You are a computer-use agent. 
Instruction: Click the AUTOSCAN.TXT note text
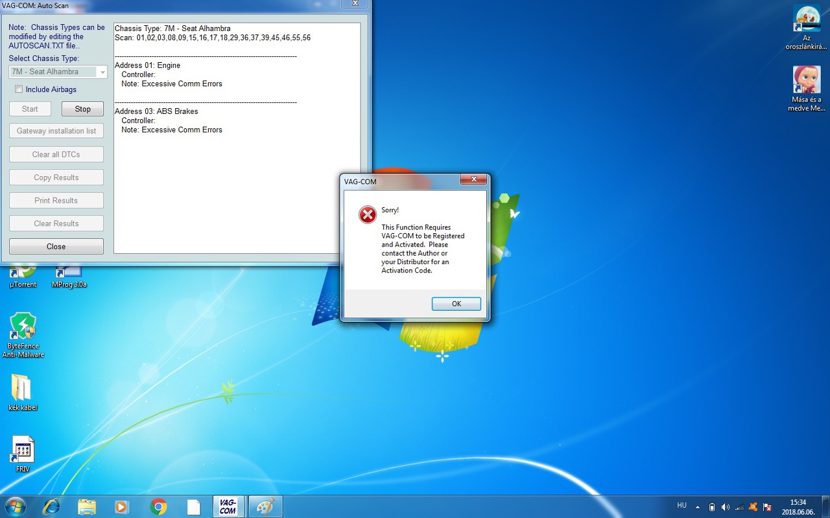(56, 37)
